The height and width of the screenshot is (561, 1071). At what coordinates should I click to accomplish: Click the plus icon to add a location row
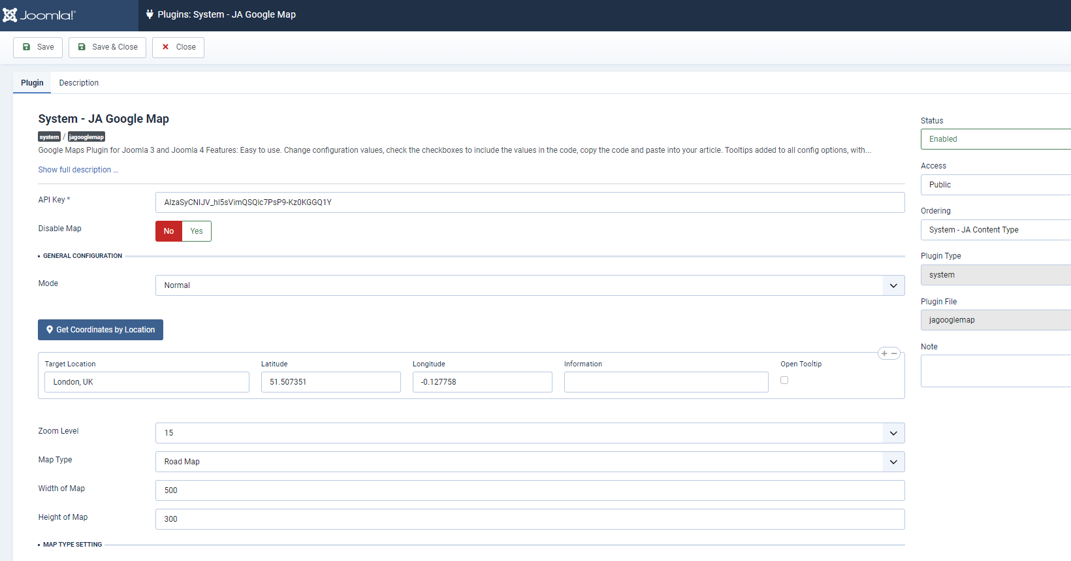coord(884,353)
